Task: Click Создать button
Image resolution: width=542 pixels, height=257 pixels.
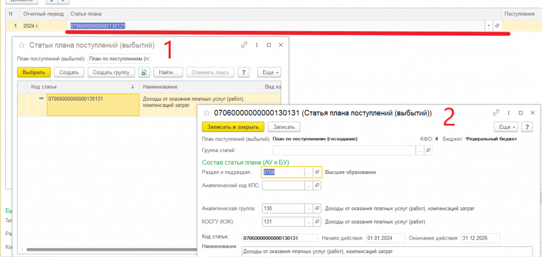Action: tap(69, 72)
